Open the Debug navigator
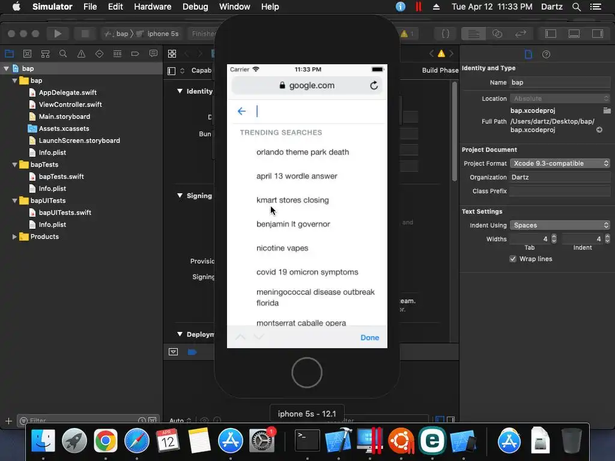Screen dimensions: 615x461 [117, 53]
